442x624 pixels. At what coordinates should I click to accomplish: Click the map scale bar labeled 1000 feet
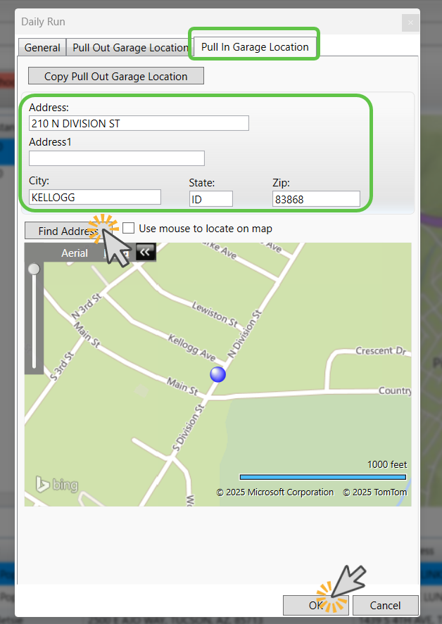[323, 477]
